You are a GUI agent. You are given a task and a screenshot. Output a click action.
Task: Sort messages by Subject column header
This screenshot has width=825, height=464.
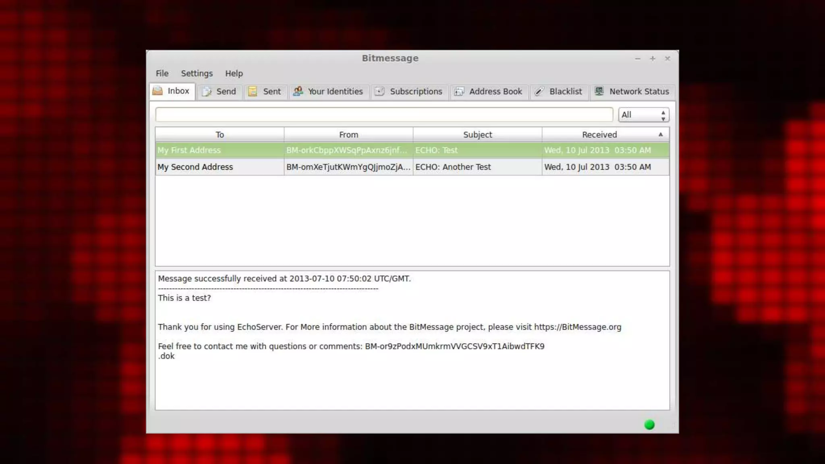click(477, 135)
